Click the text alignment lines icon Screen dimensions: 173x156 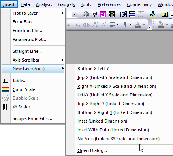click(x=112, y=25)
